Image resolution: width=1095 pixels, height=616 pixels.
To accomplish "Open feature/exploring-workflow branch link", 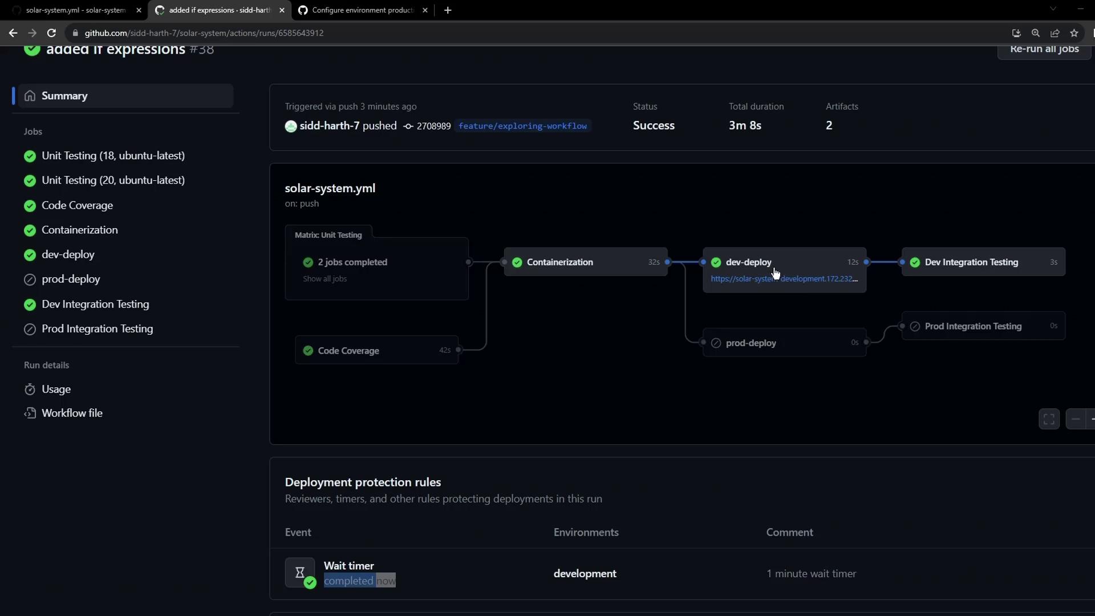I will pyautogui.click(x=522, y=126).
